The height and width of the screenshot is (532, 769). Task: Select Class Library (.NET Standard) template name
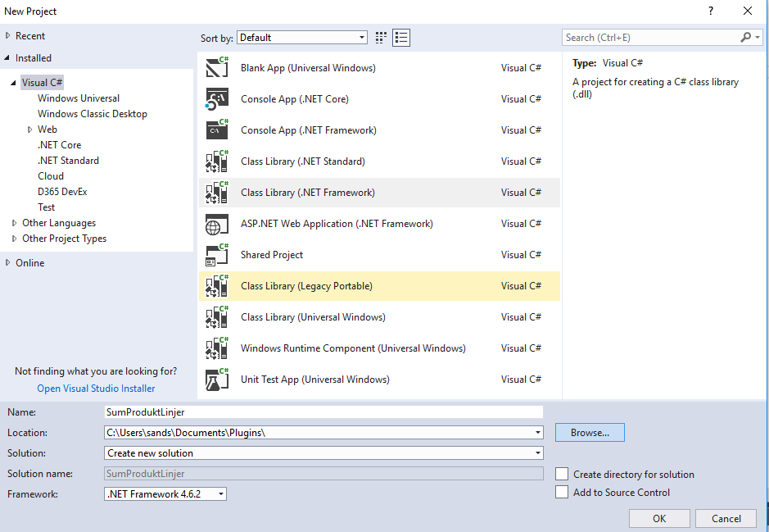coord(302,161)
